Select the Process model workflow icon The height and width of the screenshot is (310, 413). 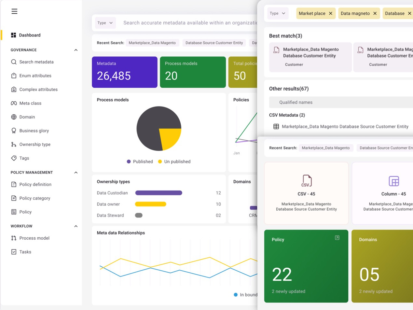(14, 238)
